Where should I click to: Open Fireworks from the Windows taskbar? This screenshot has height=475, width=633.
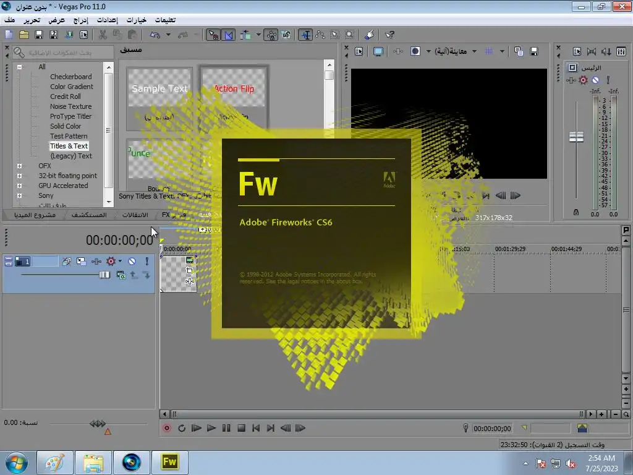point(170,462)
